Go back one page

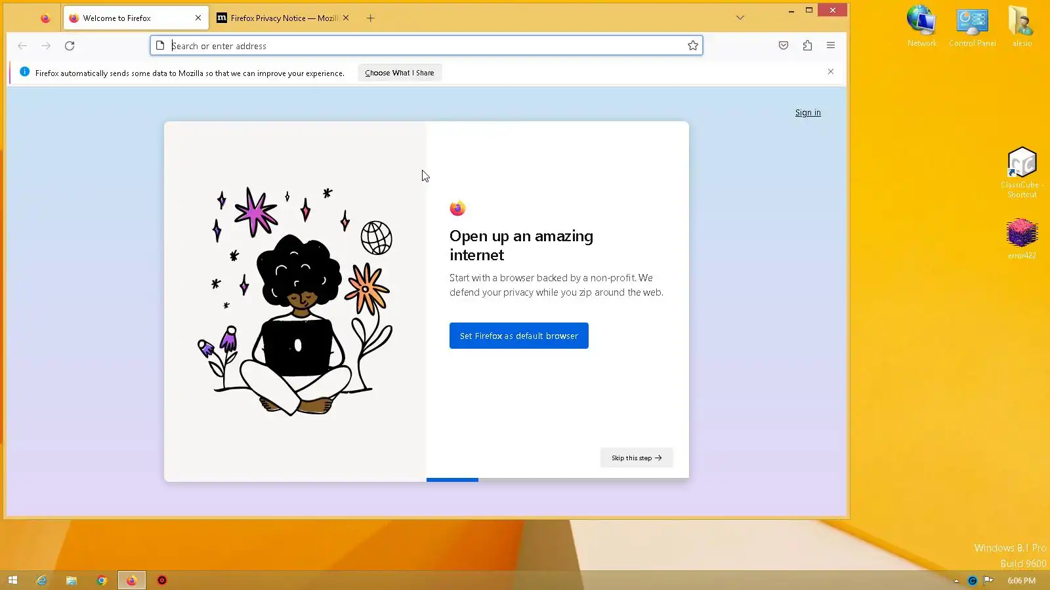click(x=22, y=46)
